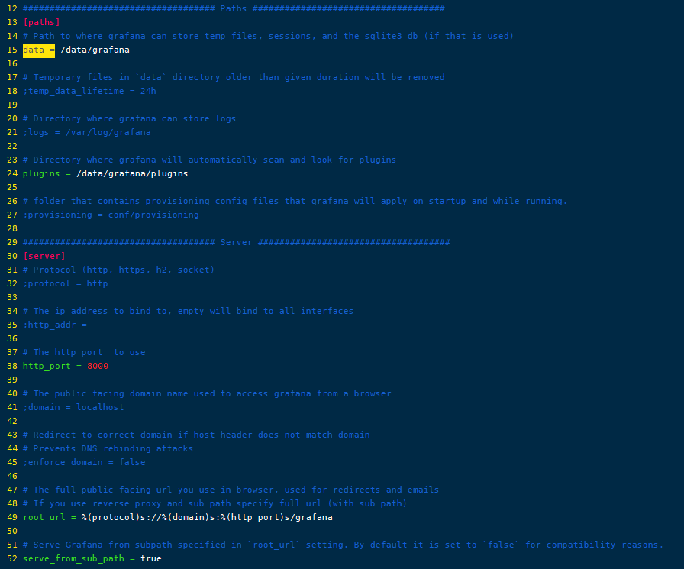Click the 'true' value on line 52
The image size is (684, 569).
(151, 558)
